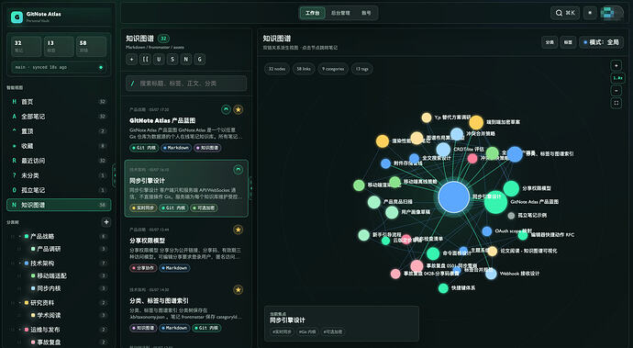Screen dimensions: 633x348
Task: Click the '实时同步' tag on 同步引擎设计 card
Action: tap(143, 208)
